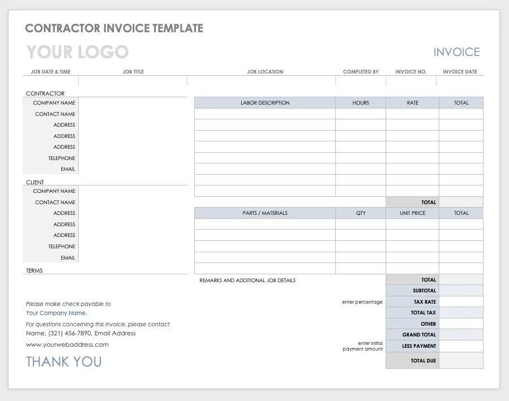Click the value cell next to LESS PAYMENT
Viewport: 509px width, 401px height.
point(461,346)
